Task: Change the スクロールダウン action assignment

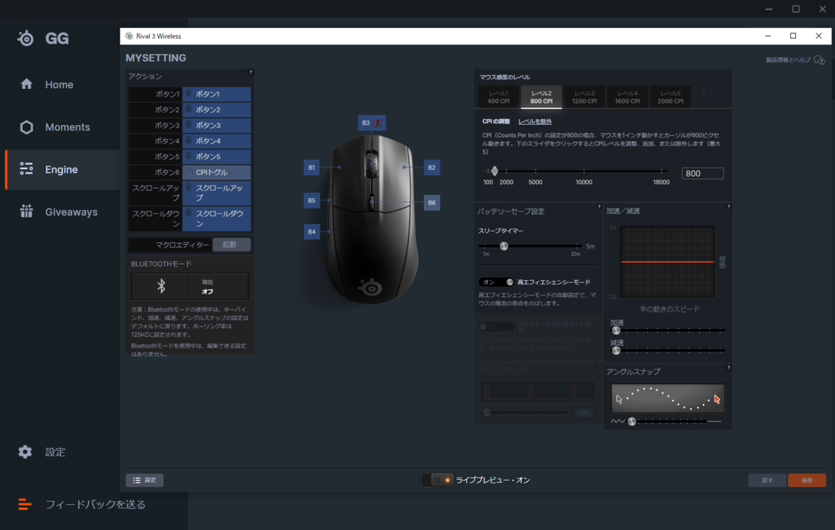Action: (x=216, y=219)
